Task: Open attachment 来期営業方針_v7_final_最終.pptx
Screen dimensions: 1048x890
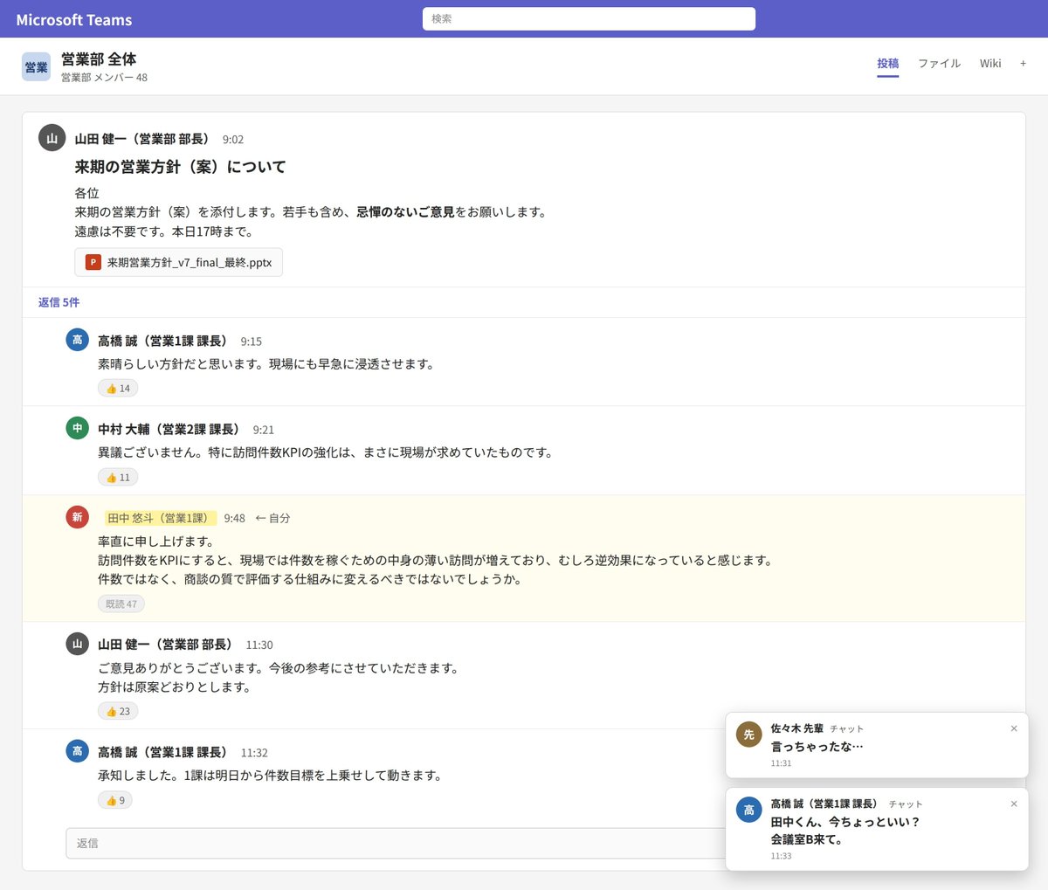Action: click(x=179, y=262)
